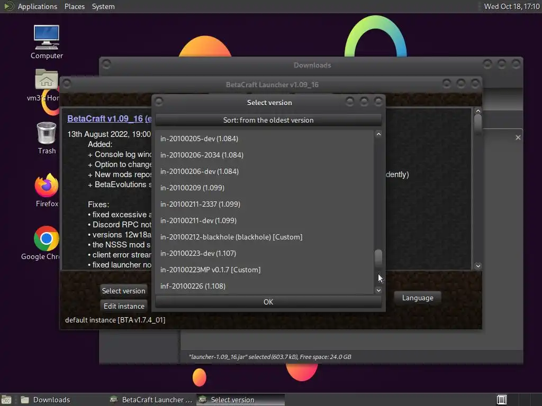The height and width of the screenshot is (406, 542).
Task: Select version in-20100211-dev (1.099)
Action: 265,220
